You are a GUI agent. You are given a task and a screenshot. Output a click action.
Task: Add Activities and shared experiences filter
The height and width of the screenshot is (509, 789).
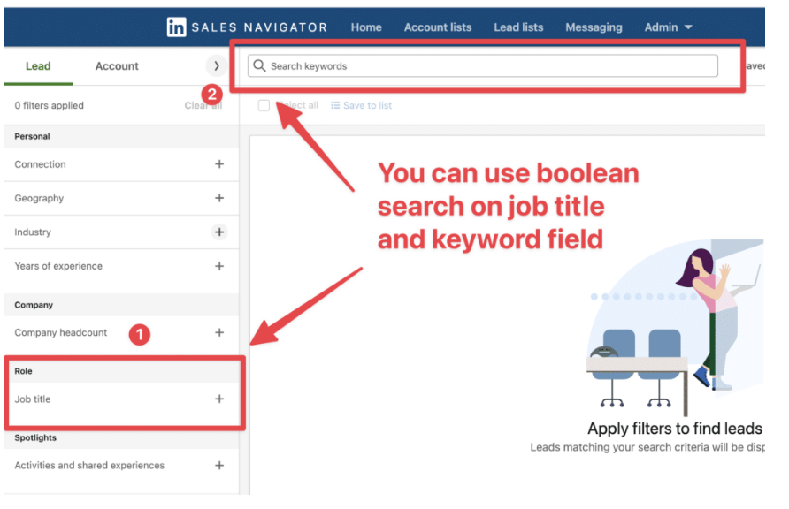[x=219, y=466]
